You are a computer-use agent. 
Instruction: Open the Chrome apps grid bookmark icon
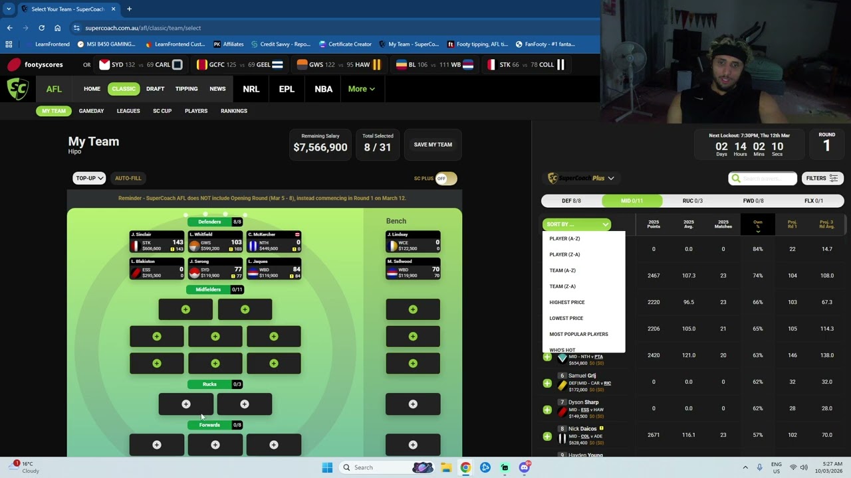click(x=9, y=44)
